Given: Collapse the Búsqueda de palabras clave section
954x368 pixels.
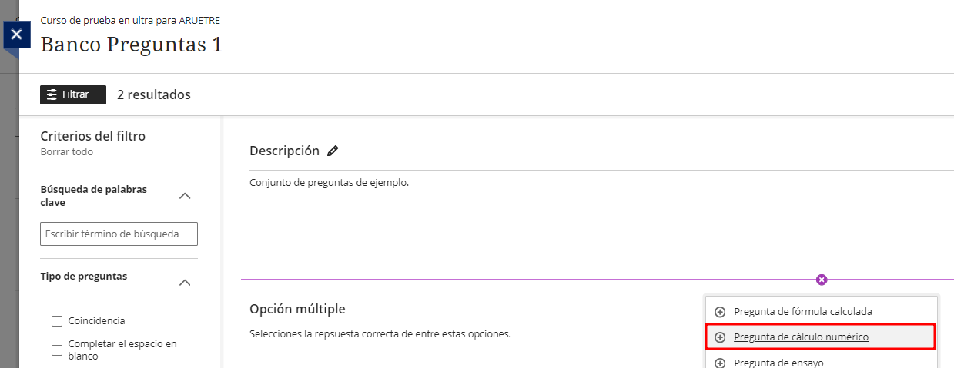Looking at the screenshot, I should click(185, 196).
